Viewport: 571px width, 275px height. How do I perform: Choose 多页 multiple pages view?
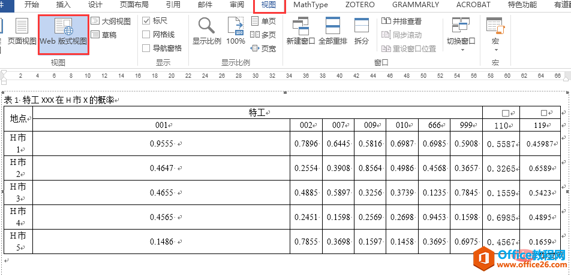(x=263, y=35)
